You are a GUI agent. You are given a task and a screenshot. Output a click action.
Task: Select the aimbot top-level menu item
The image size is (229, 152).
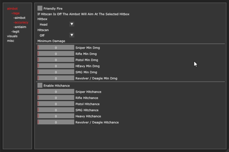coord(12,9)
